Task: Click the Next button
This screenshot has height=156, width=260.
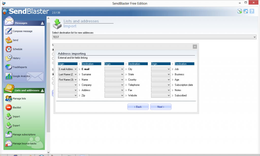Action: (161, 107)
